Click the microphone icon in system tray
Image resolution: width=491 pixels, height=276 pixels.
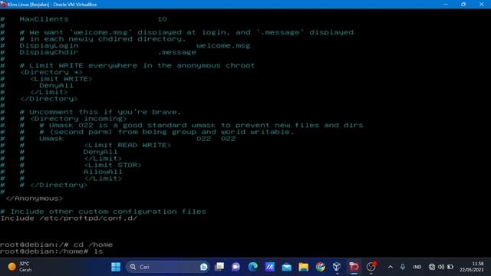(x=402, y=267)
